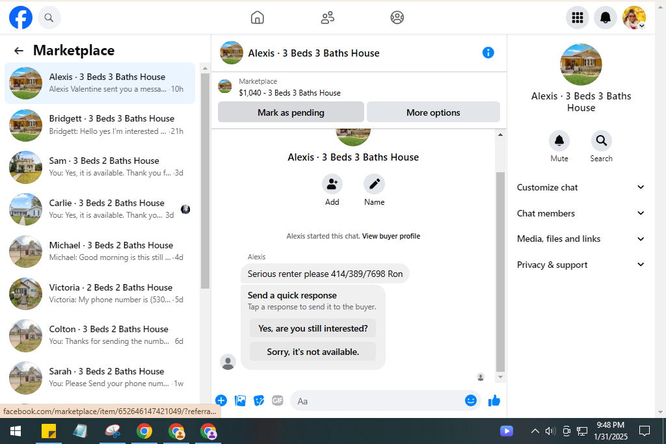Open first Chrome icon in taskbar

pyautogui.click(x=144, y=431)
